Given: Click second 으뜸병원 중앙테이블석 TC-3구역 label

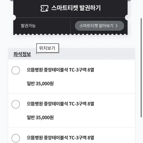Looking at the screenshot, I should [60, 104].
